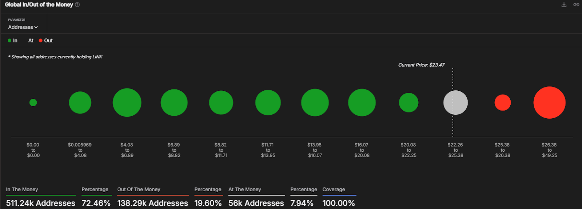Click the $16.07 to $20.08 axis label

(x=362, y=150)
